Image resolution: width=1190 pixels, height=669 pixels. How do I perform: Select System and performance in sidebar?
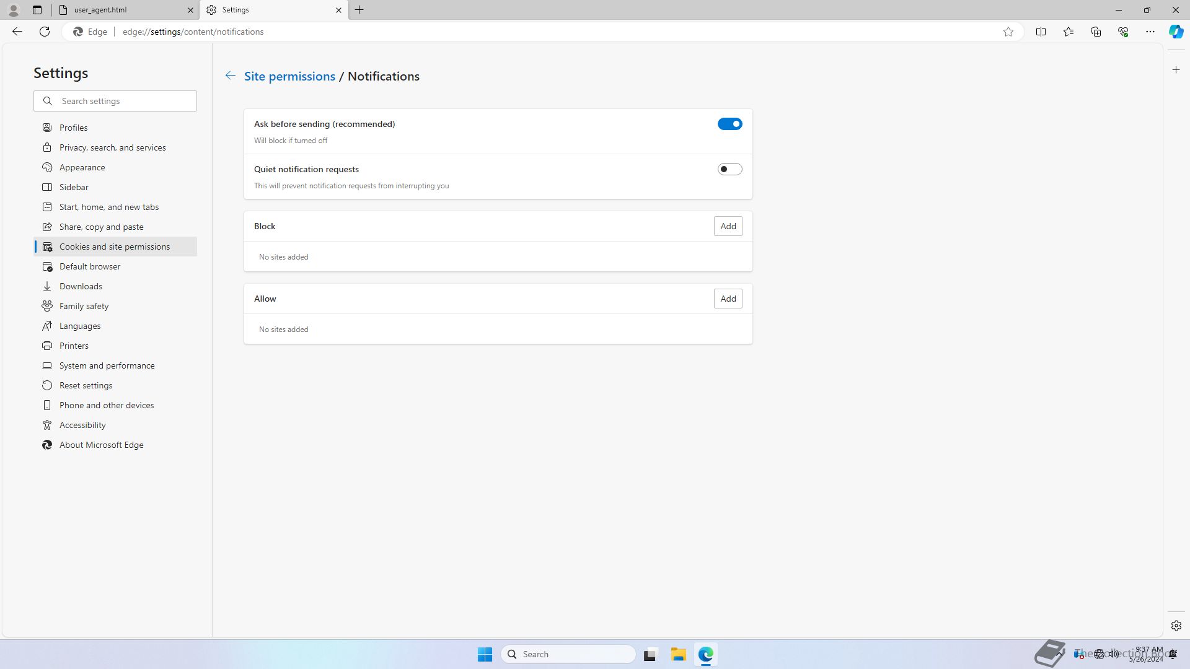[107, 365]
